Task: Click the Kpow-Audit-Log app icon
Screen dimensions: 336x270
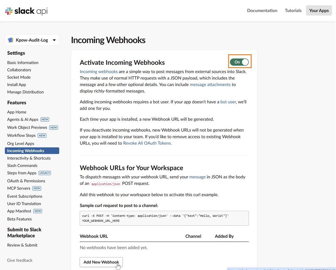Action: click(x=10, y=40)
